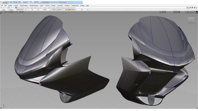
Task: Toggle the L1 layer checkbox
Action: pyautogui.click(x=38, y=10)
